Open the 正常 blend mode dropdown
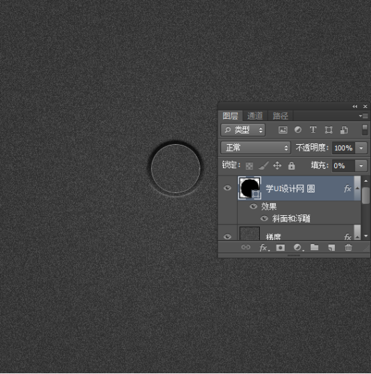The width and height of the screenshot is (371, 374). [x=255, y=148]
